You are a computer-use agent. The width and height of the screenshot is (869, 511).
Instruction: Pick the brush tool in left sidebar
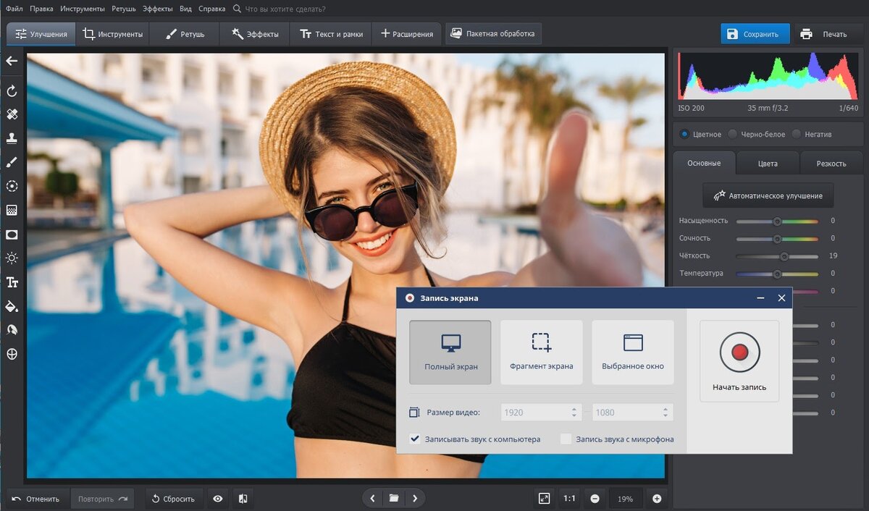point(12,162)
